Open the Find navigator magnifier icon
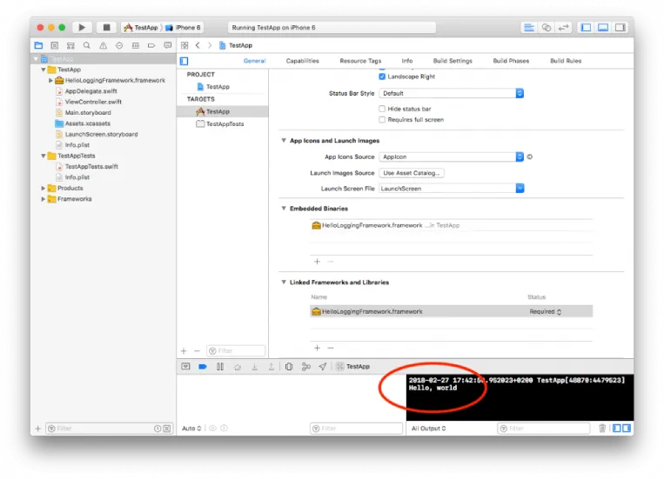Viewport: 664px width, 479px height. (87, 45)
